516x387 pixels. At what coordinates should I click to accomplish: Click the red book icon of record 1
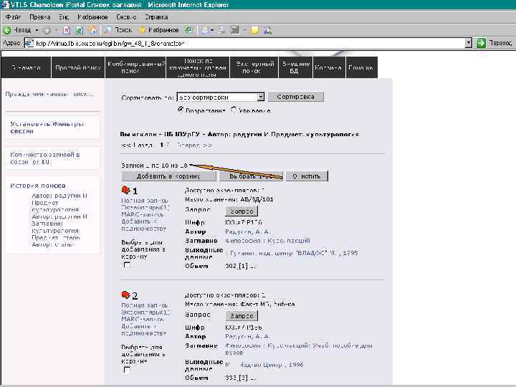pos(125,190)
